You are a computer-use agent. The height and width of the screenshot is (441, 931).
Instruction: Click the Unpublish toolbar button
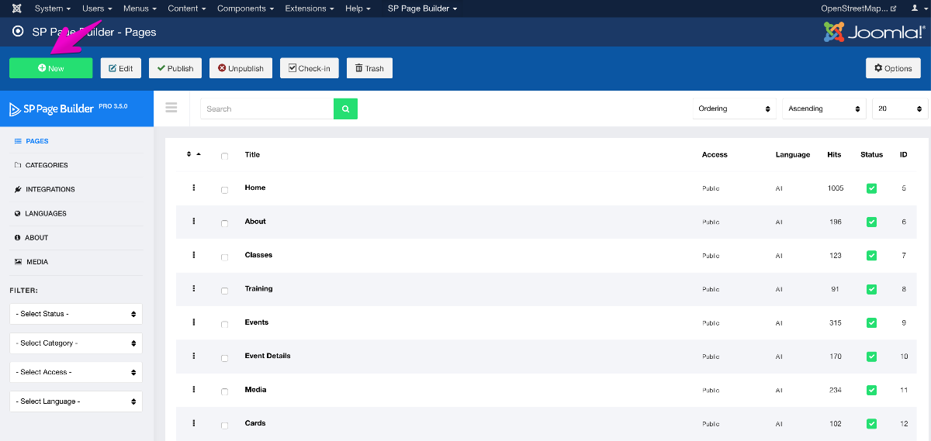[x=241, y=68]
